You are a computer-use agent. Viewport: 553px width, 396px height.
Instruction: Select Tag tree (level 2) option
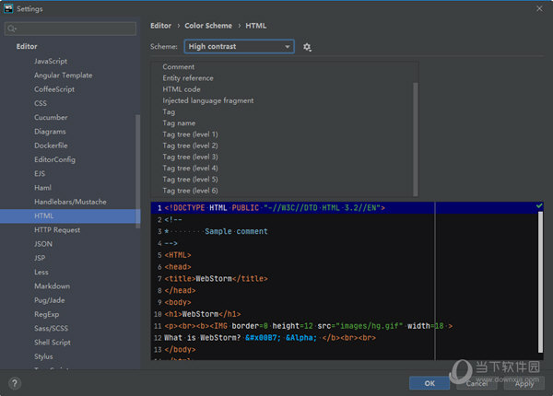190,146
